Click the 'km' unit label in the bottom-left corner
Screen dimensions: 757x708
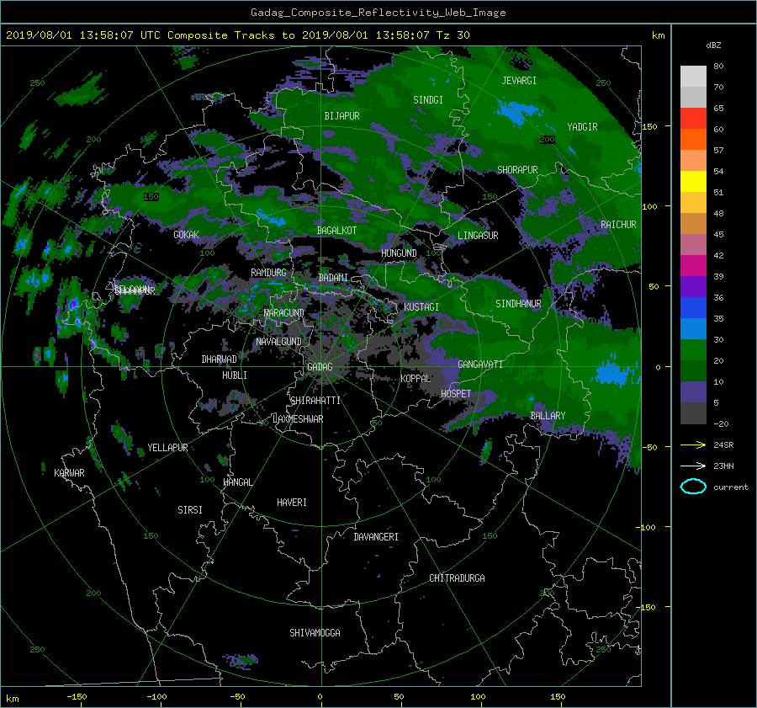[x=12, y=699]
